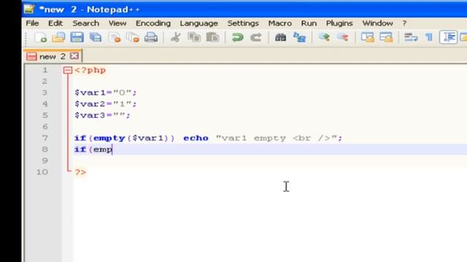
Task: Select the 'new 2' document tab
Action: (52, 57)
